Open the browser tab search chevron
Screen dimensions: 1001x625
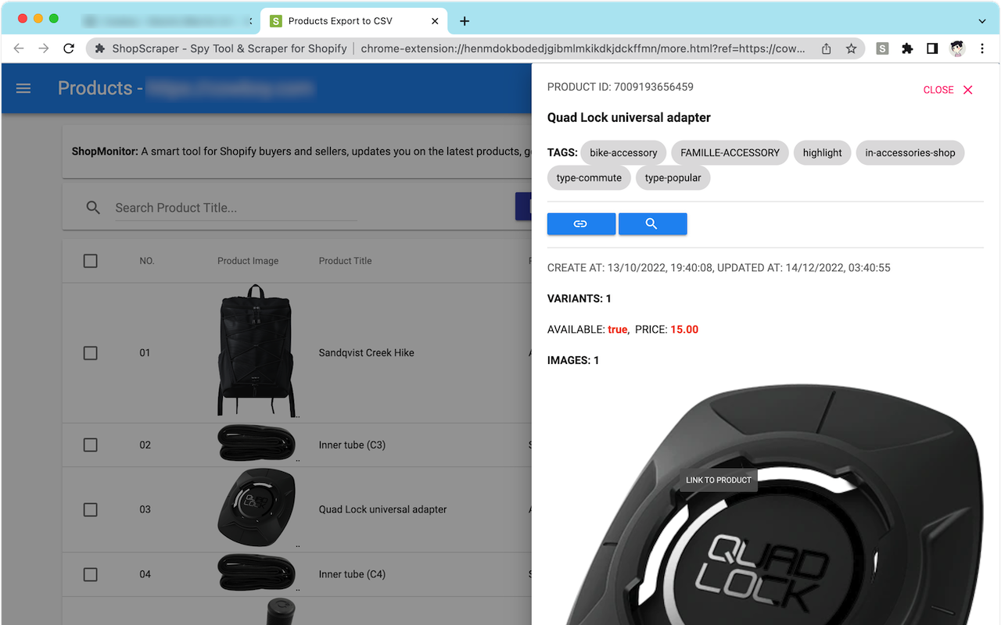click(981, 20)
